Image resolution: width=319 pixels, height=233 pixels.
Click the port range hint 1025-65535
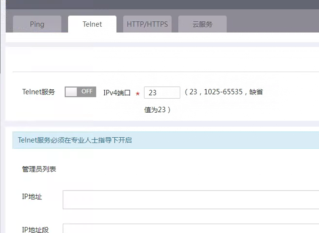(x=223, y=92)
